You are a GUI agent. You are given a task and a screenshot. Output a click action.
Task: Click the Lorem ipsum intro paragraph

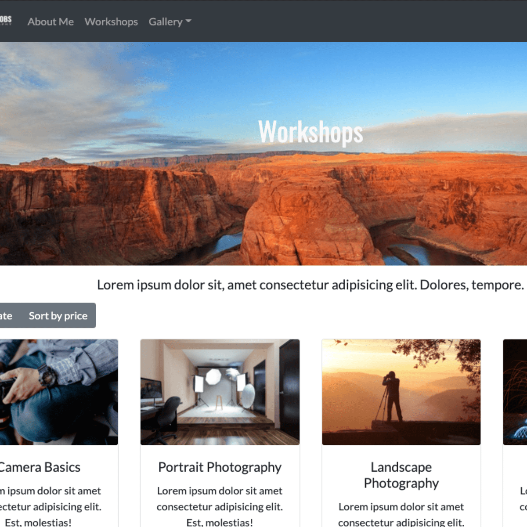310,285
